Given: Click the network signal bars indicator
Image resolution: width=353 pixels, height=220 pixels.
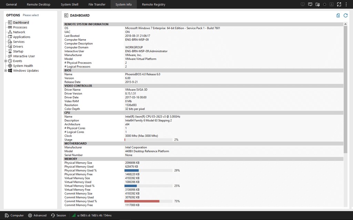Looking at the screenshot, I should coord(73,215).
